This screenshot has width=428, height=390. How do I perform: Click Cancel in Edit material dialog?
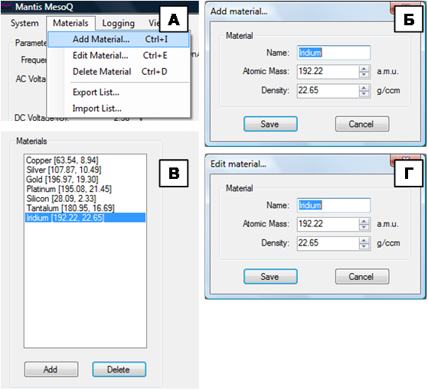[x=362, y=277]
